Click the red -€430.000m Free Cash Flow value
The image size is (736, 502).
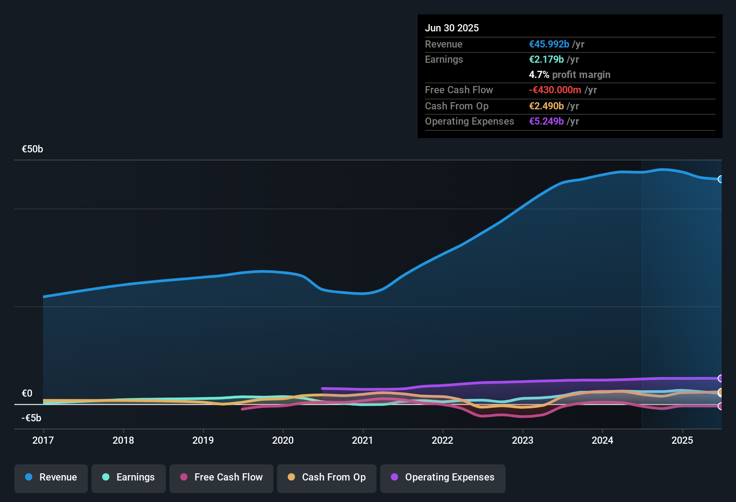[x=554, y=90]
